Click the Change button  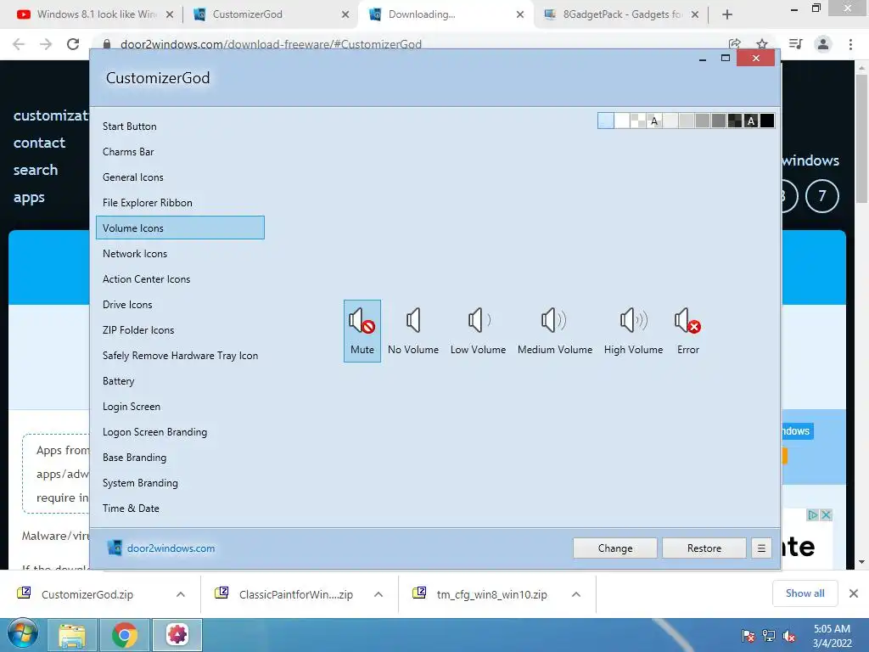tap(615, 548)
